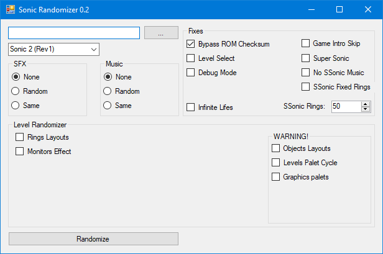Enable Rings Layouts randomization
Viewport: 383px width, 254px height.
tap(20, 137)
